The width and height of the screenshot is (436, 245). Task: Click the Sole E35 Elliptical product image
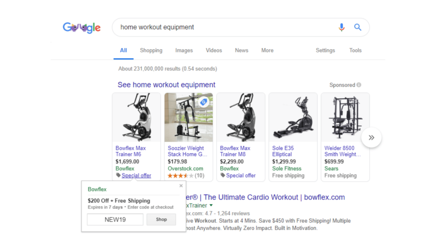(x=293, y=117)
